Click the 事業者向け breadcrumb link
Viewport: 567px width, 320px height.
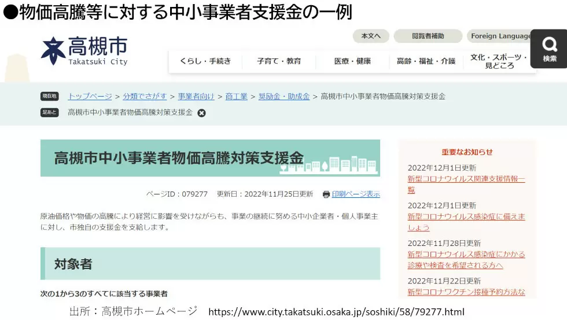coord(196,97)
